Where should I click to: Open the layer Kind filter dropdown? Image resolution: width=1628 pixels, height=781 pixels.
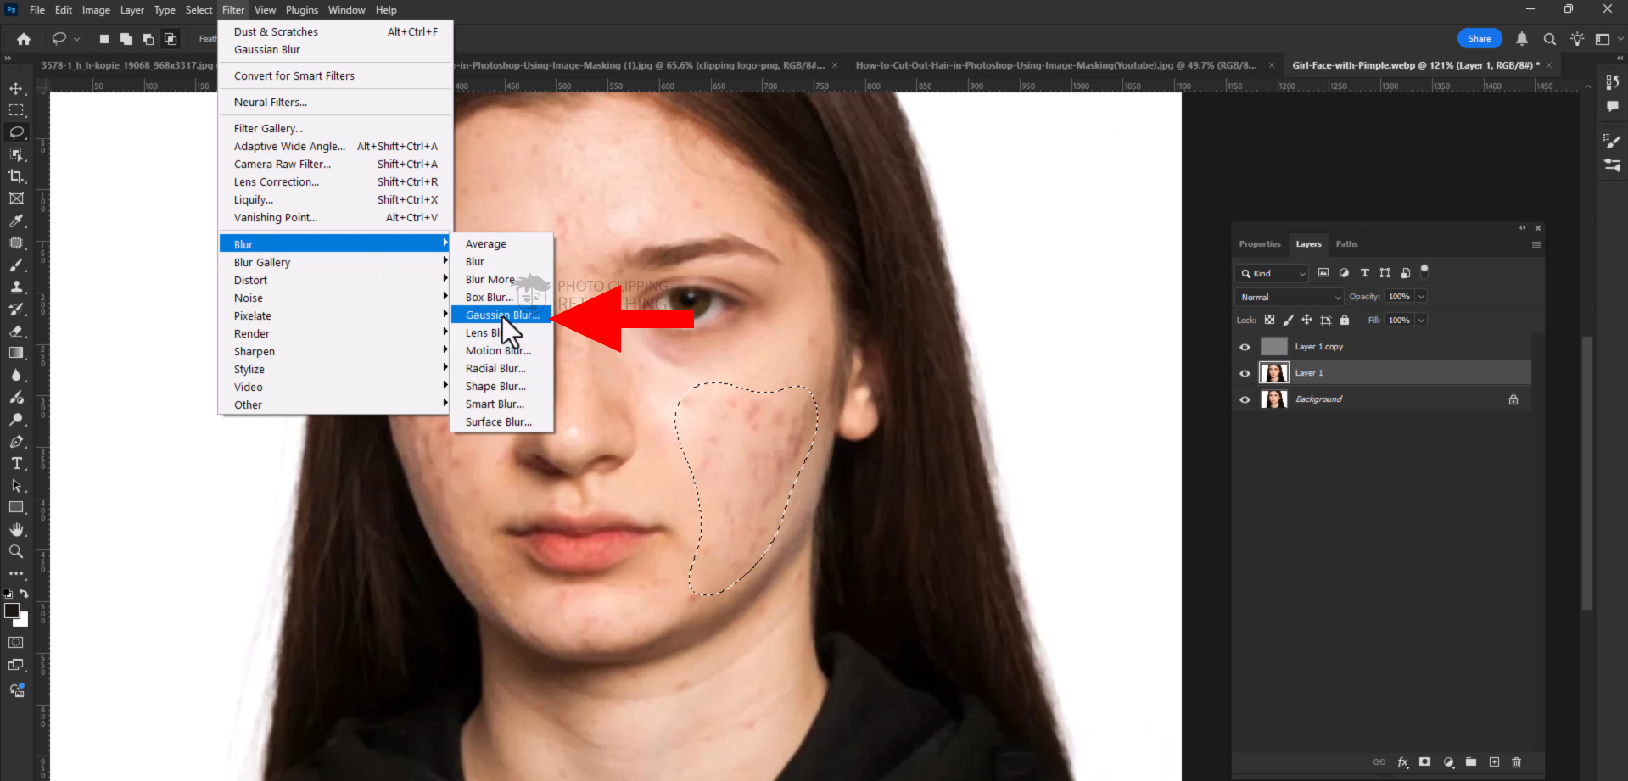point(1273,273)
